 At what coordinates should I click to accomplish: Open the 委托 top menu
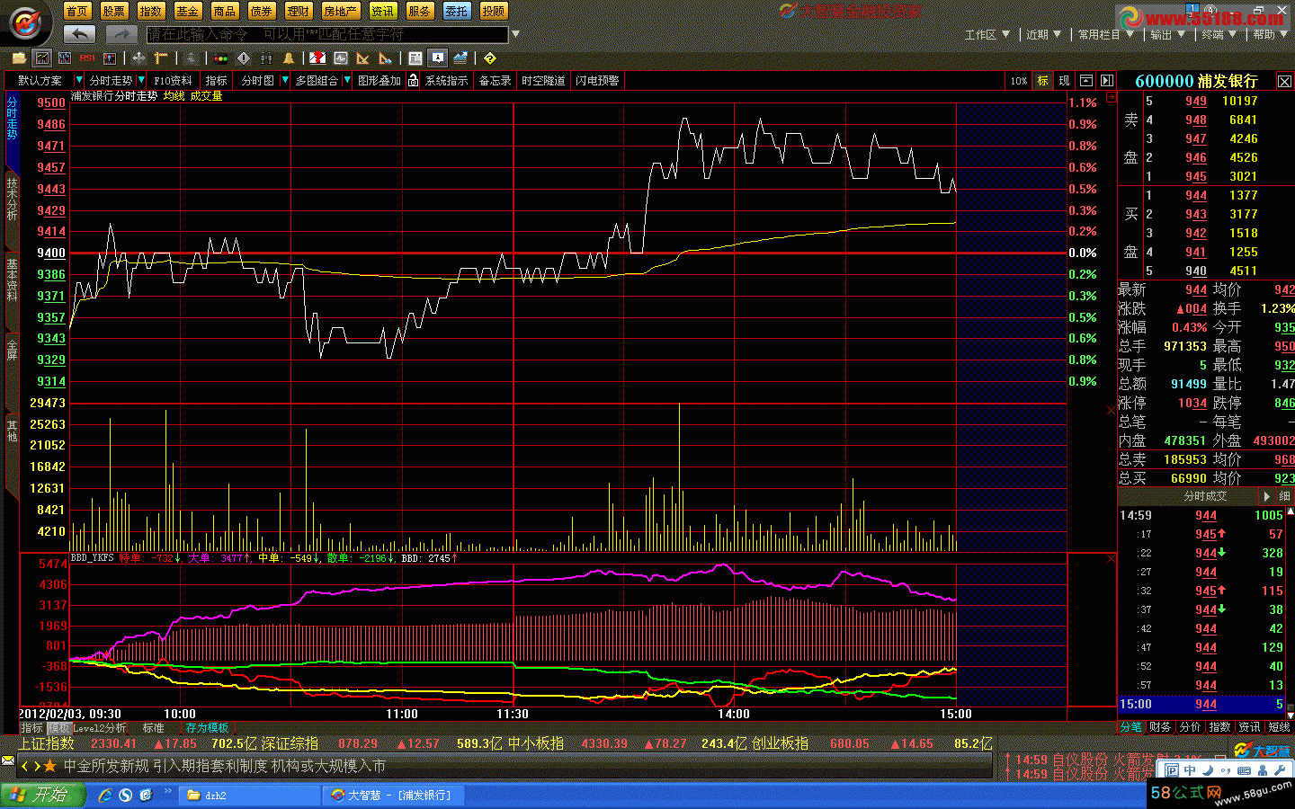[457, 11]
